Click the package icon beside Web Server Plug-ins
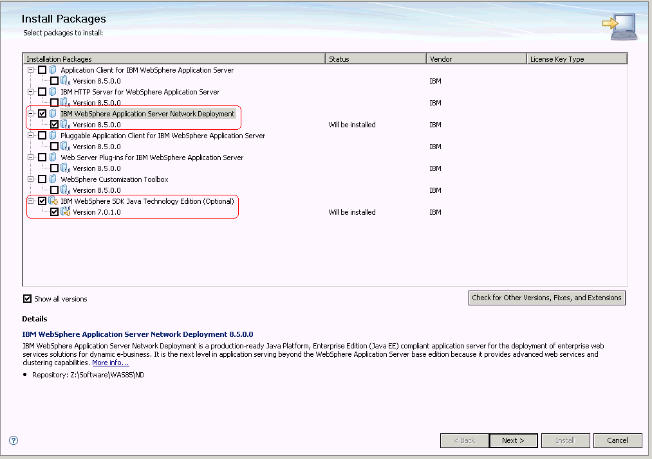This screenshot has width=652, height=459. point(53,157)
